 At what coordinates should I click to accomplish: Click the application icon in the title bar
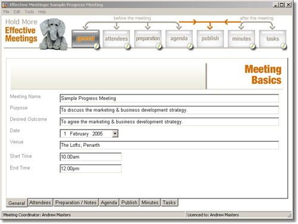point(5,5)
